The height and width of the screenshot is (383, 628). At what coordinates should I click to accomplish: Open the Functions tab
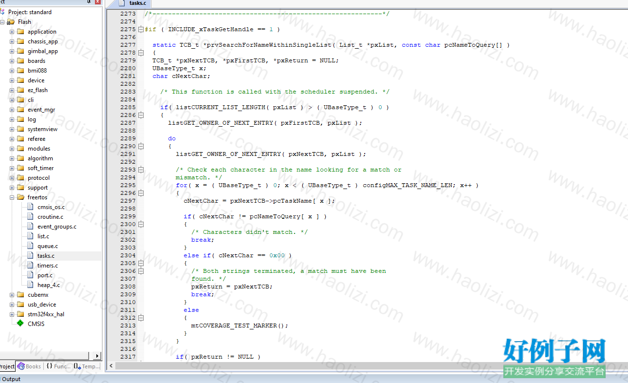click(x=58, y=366)
